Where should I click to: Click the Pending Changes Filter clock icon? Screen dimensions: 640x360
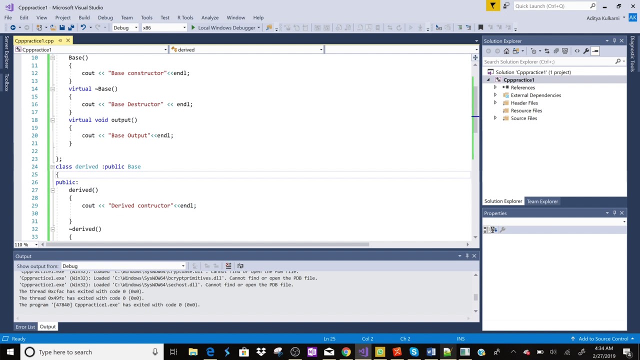click(533, 51)
